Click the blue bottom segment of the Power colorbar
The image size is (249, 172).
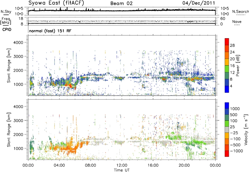click(227, 89)
